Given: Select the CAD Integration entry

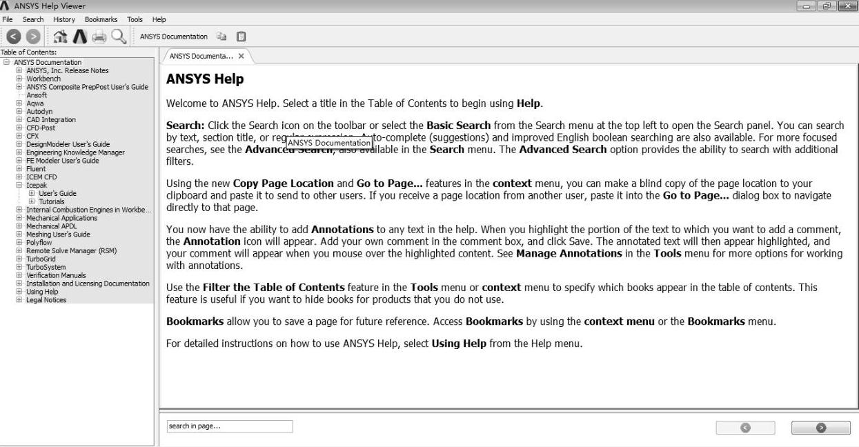Looking at the screenshot, I should pos(51,120).
